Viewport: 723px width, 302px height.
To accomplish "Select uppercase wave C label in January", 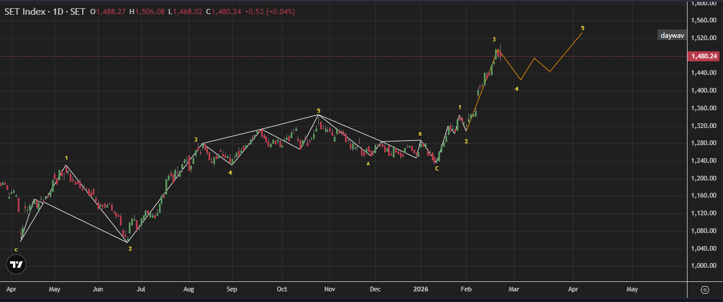I will click(x=437, y=169).
